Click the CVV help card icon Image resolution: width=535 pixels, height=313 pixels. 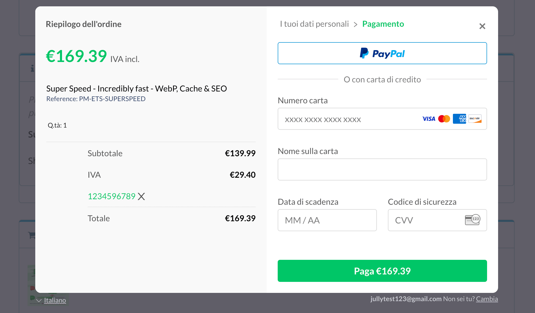pyautogui.click(x=472, y=220)
